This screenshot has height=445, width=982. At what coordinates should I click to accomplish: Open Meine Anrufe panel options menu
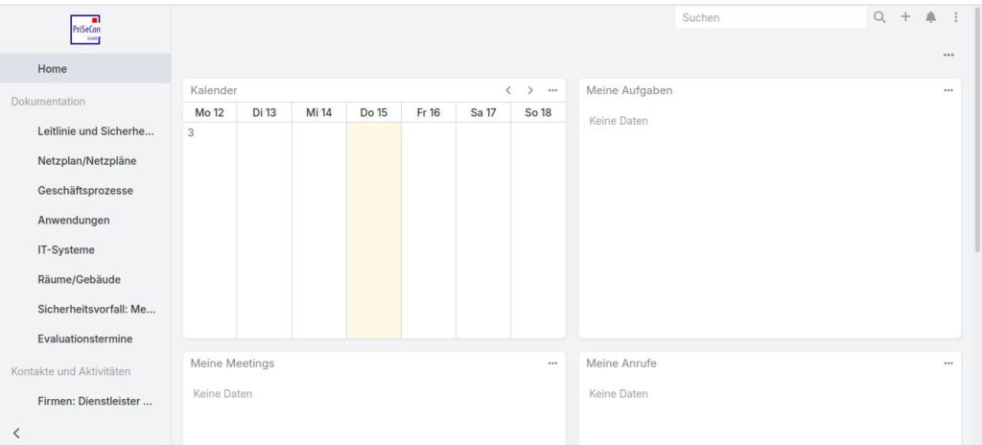948,363
